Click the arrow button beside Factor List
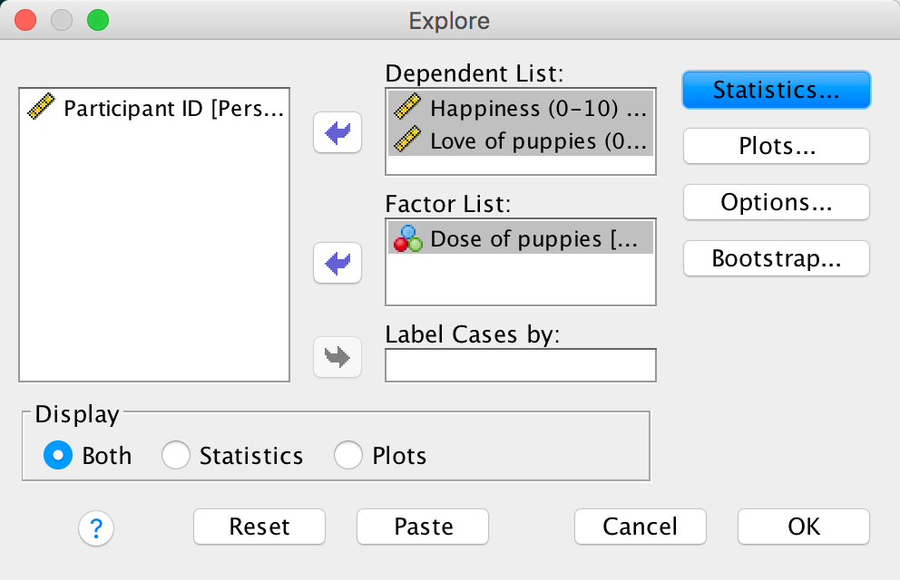Viewport: 900px width, 580px height. 337,265
